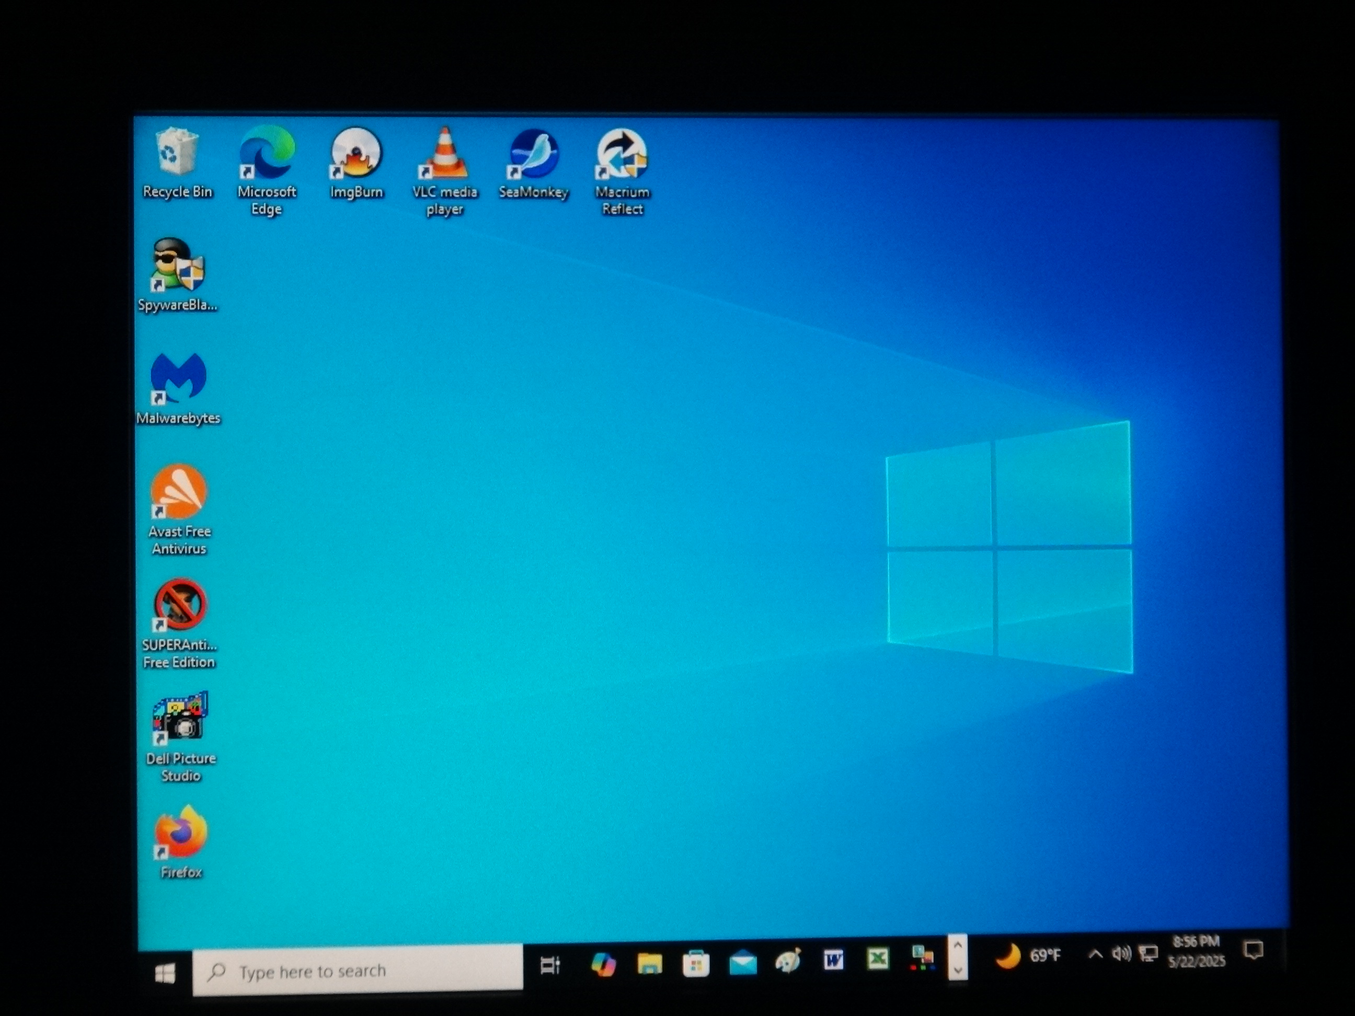The image size is (1355, 1016).
Task: Select the SpywareBlaster desktop shortcut
Action: [178, 275]
